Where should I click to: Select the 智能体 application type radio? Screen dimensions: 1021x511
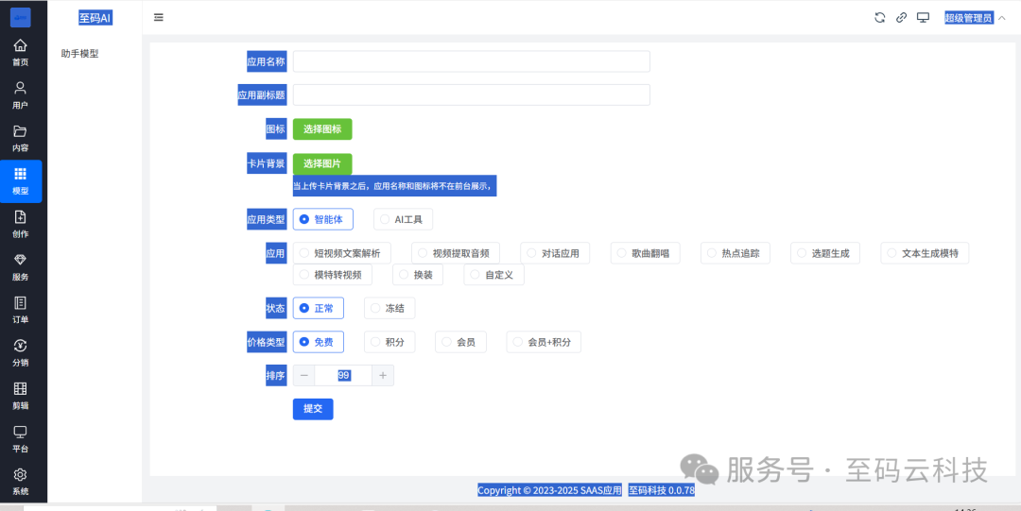[x=323, y=219]
